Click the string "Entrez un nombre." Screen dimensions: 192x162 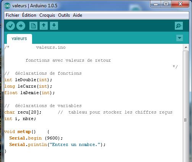pos(75,144)
